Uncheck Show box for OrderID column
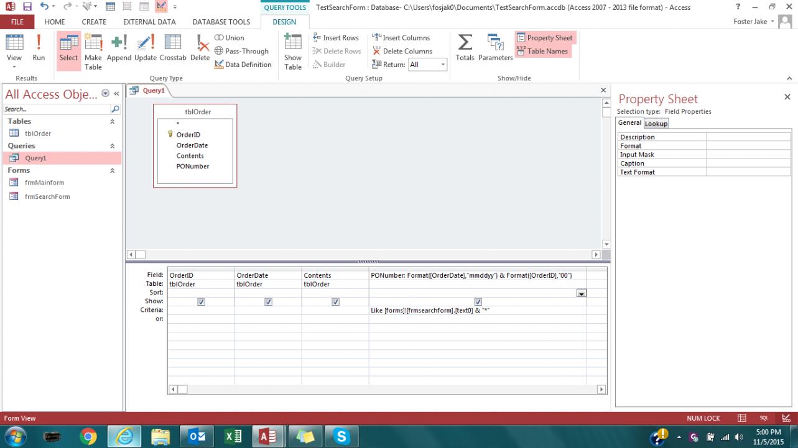The image size is (798, 448). [201, 302]
